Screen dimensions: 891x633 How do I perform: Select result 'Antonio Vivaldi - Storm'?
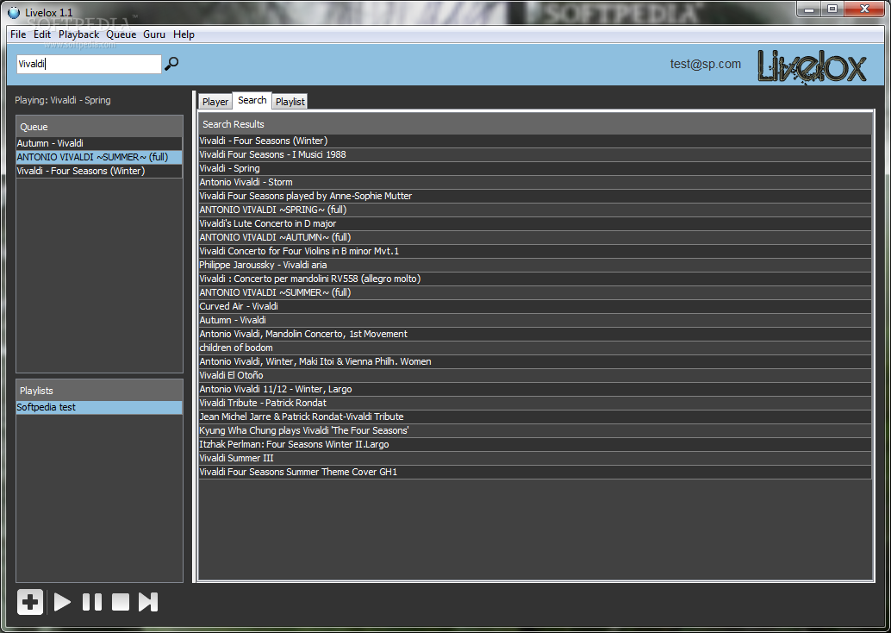[x=535, y=182]
